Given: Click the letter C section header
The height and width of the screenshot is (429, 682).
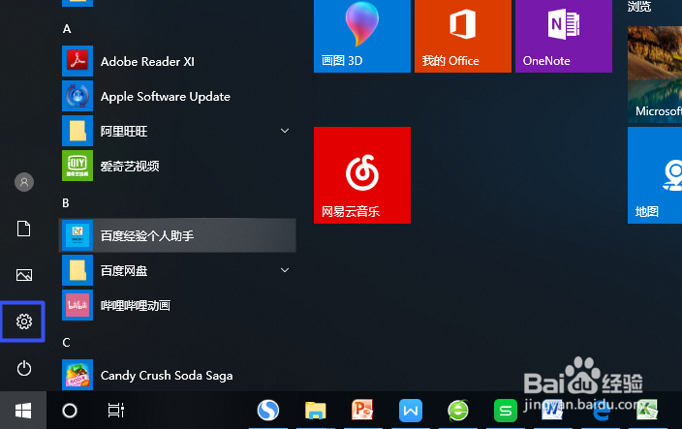Looking at the screenshot, I should click(x=66, y=343).
